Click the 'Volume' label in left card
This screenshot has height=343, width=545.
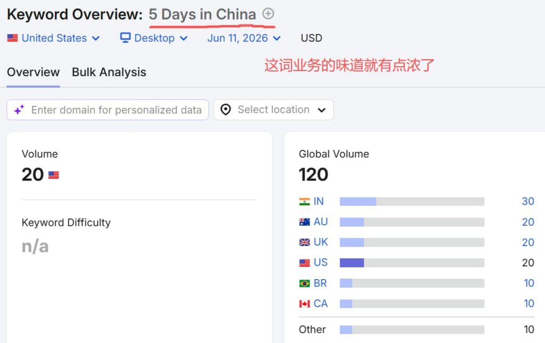[39, 154]
